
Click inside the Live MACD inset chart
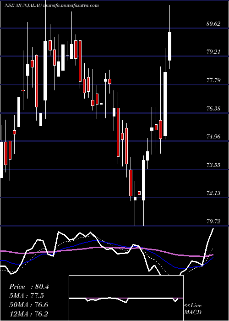coord(126,298)
